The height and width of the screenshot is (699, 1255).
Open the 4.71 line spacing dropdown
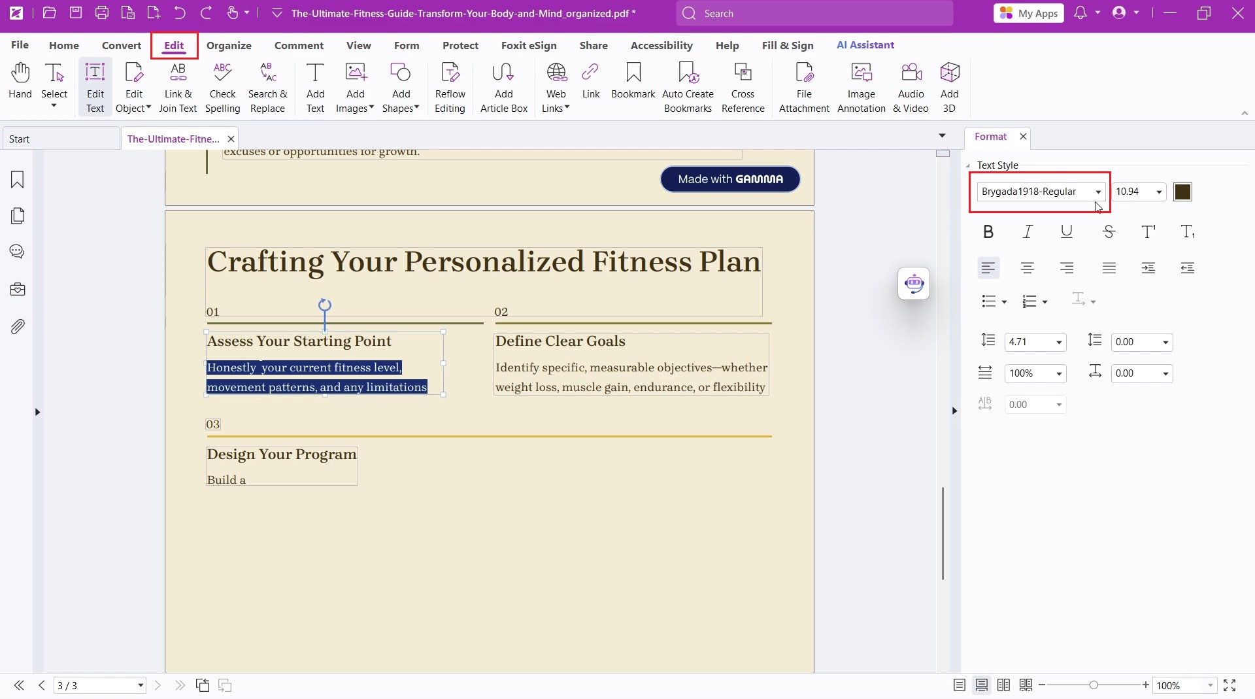pyautogui.click(x=1059, y=343)
